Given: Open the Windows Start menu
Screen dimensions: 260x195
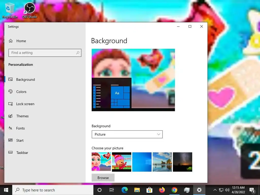Looking at the screenshot, I should 6,190.
